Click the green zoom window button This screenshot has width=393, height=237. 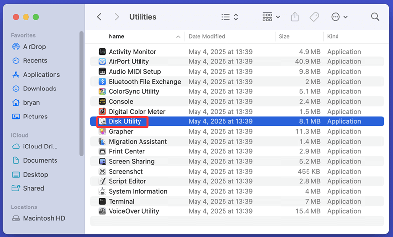(x=36, y=17)
